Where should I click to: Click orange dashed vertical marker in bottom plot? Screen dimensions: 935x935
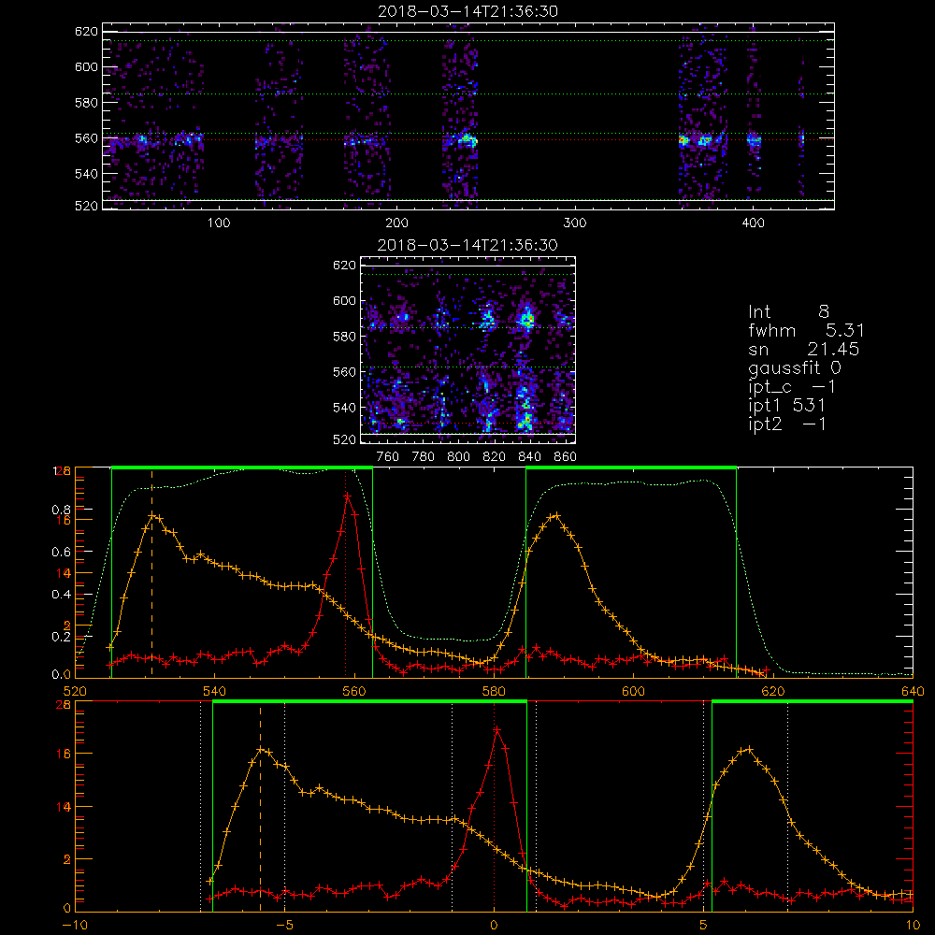tap(260, 808)
